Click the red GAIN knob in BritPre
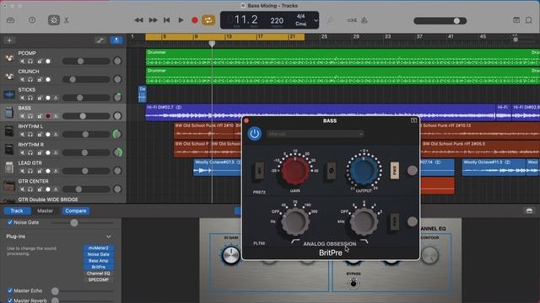This screenshot has height=303, width=540. pyautogui.click(x=295, y=170)
